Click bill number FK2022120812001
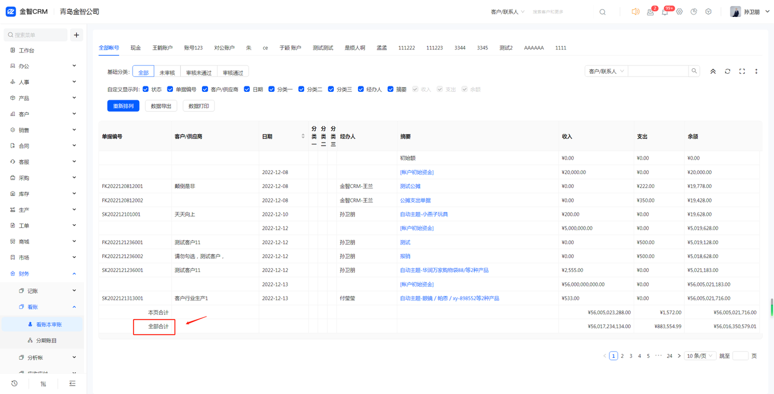The height and width of the screenshot is (394, 774). tap(122, 186)
